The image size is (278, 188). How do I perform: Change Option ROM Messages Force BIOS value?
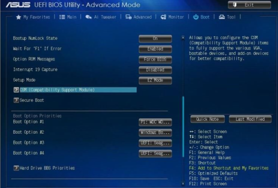(x=155, y=59)
